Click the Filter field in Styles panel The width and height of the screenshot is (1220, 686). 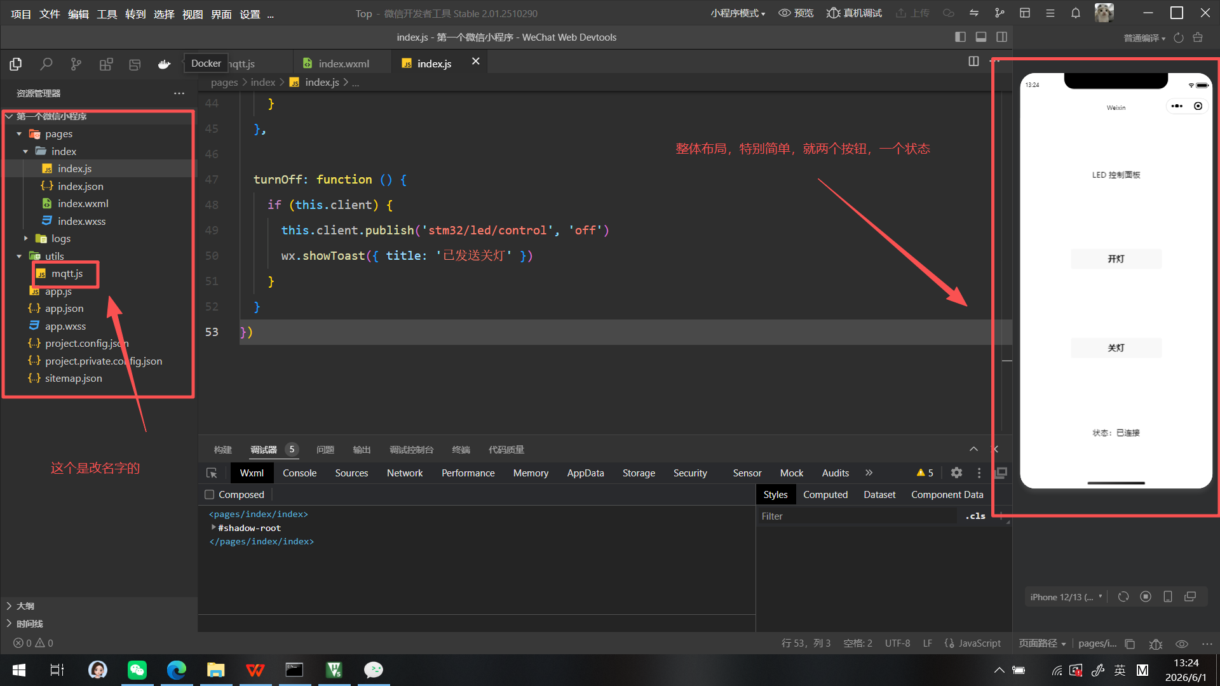[x=858, y=516]
